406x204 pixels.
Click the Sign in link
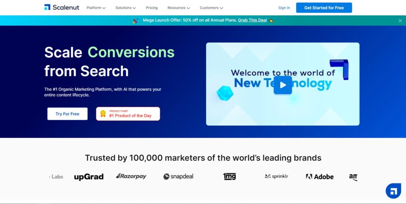pyautogui.click(x=284, y=8)
